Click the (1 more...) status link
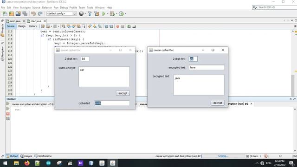 click(255, 156)
